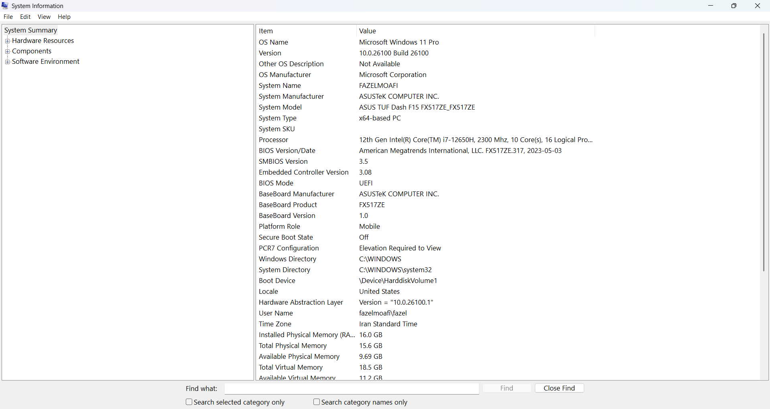Select the OS Name row

click(x=425, y=42)
